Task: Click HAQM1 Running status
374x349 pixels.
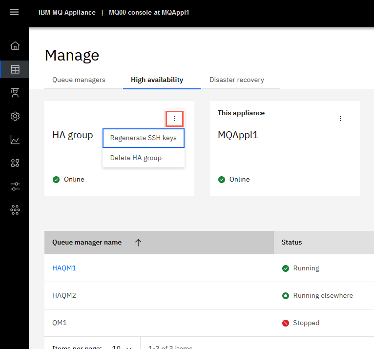Action: [301, 268]
